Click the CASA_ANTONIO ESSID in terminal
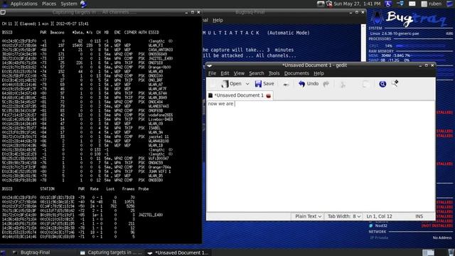Viewport: 455px width, 256px height. (x=161, y=50)
